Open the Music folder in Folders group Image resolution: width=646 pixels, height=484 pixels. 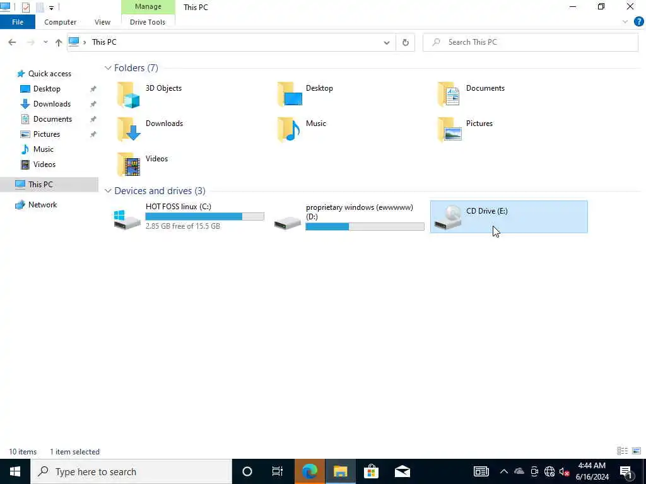(x=302, y=129)
